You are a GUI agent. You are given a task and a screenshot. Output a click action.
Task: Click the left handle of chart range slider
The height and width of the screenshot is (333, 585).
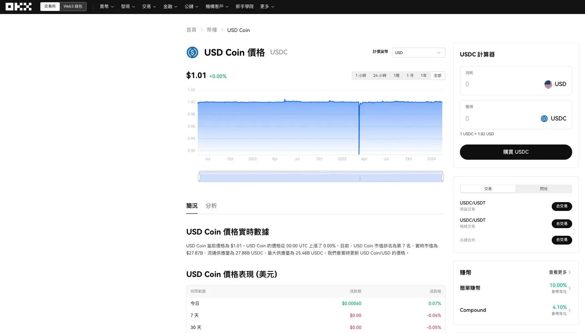coord(199,177)
